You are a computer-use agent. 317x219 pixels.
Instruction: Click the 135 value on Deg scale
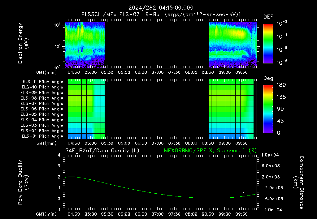(x=281, y=97)
